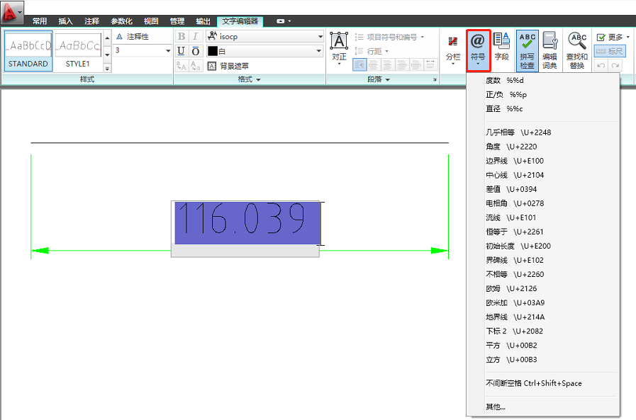Viewport: 636px width, 420px height.
Task: Toggle underline text formatting
Action: 182,51
